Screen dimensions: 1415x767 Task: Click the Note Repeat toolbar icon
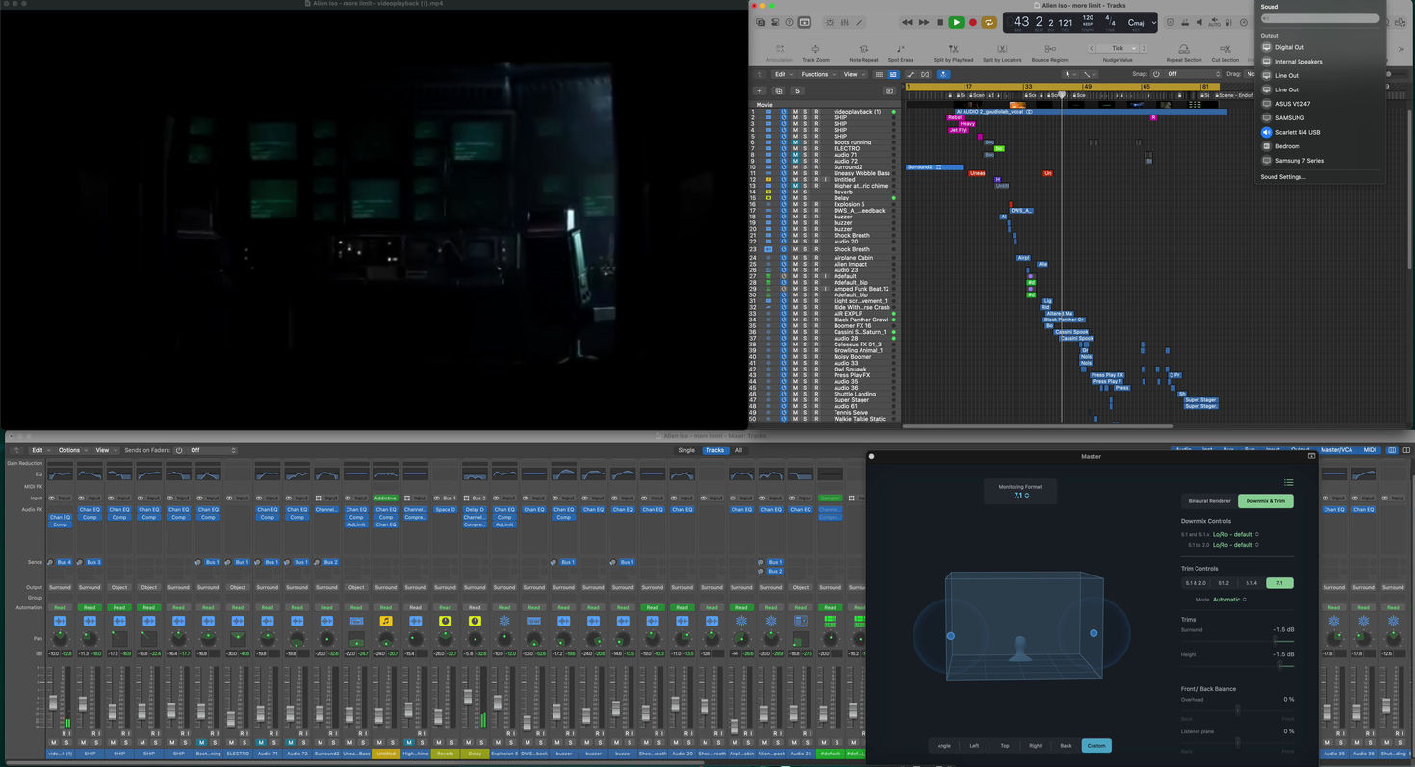[x=863, y=48]
